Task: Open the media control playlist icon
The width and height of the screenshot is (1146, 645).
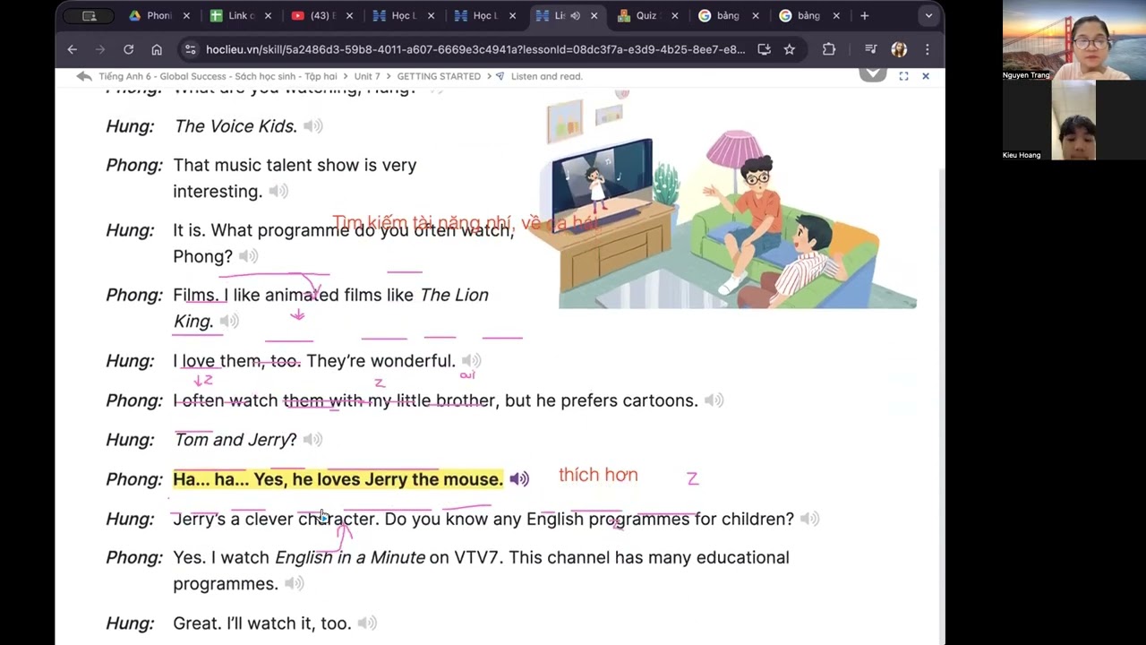Action: [x=870, y=49]
